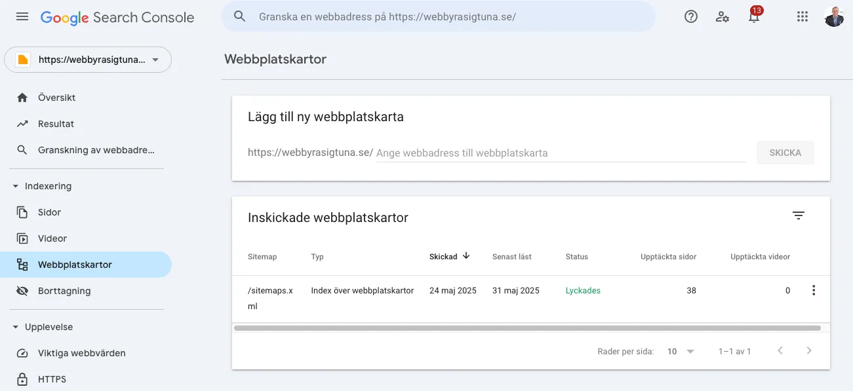Click the Borttagning crossed-eye icon
The width and height of the screenshot is (853, 391).
22,291
